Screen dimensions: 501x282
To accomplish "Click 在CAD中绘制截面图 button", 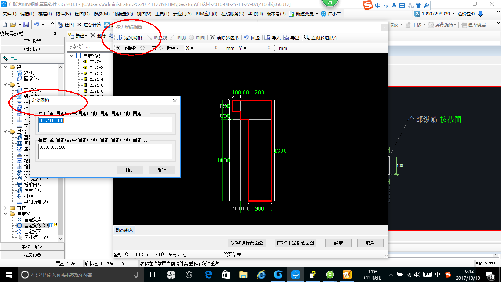I will pos(295,243).
